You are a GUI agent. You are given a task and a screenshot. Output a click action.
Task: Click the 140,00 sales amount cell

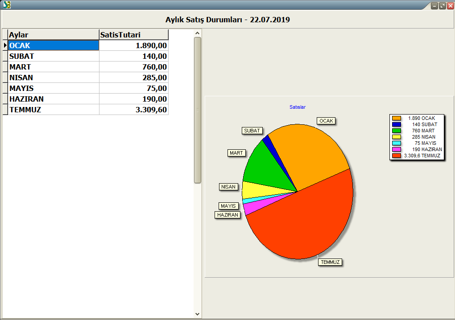134,56
